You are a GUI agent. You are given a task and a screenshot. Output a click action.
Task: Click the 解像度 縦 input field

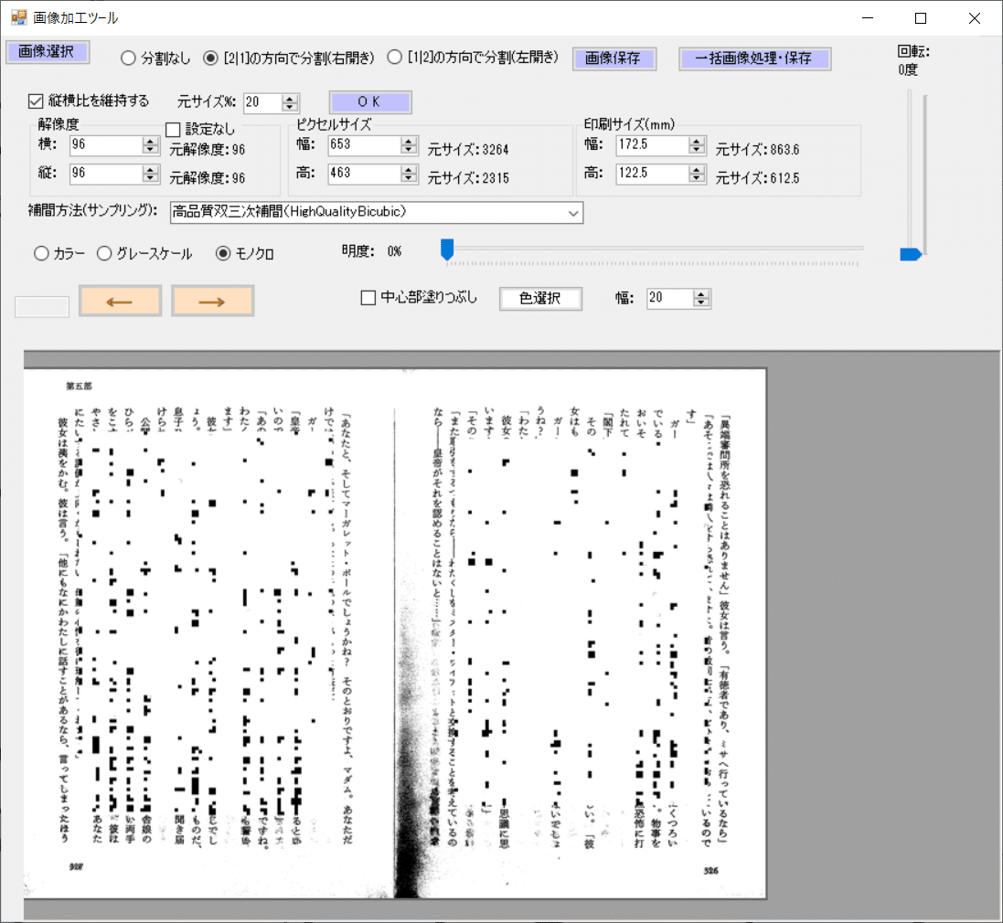105,174
